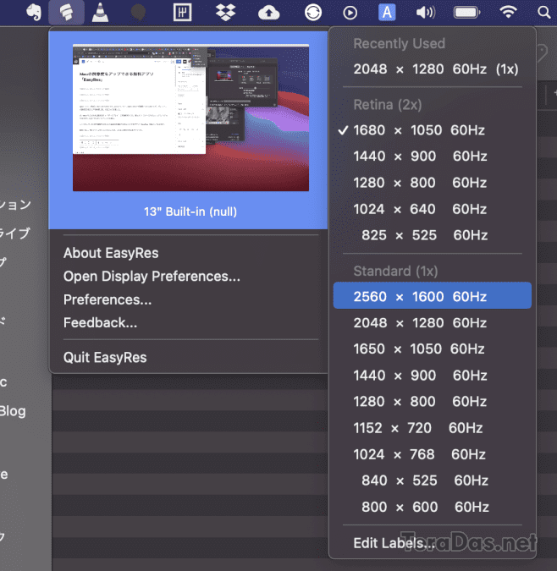Screen dimensions: 557x571
Task: Select checked Retina 1680 × 1050 60Hz
Action: tap(433, 130)
